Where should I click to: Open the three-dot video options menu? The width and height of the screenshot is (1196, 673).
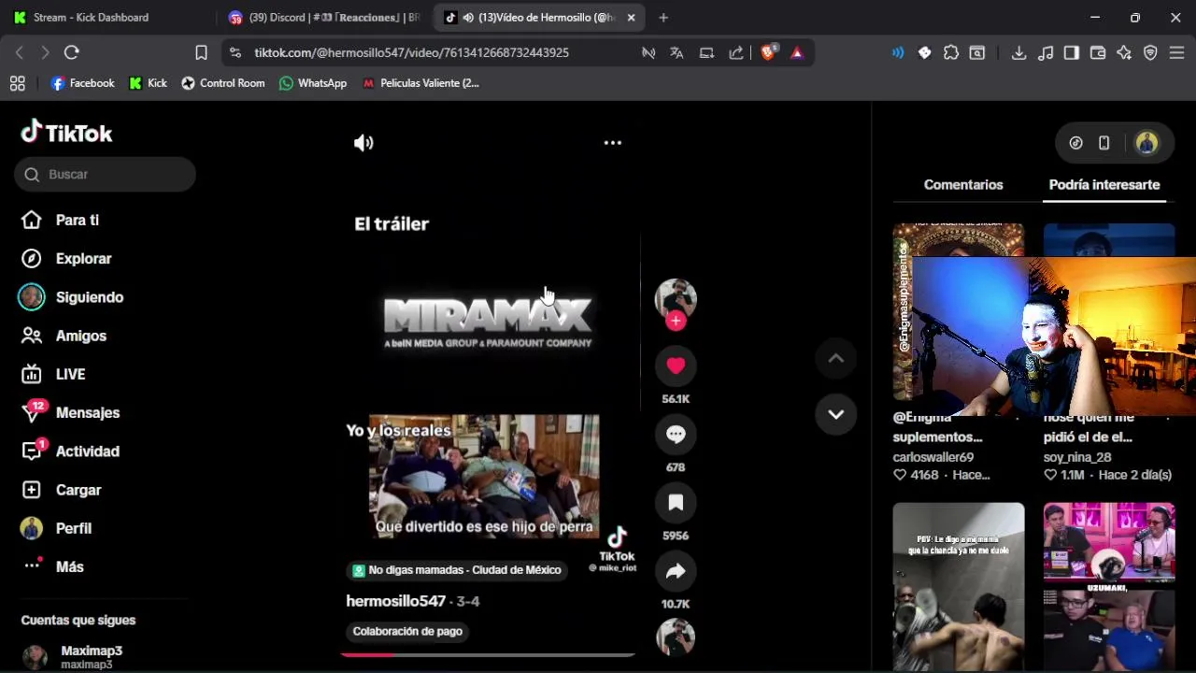613,143
